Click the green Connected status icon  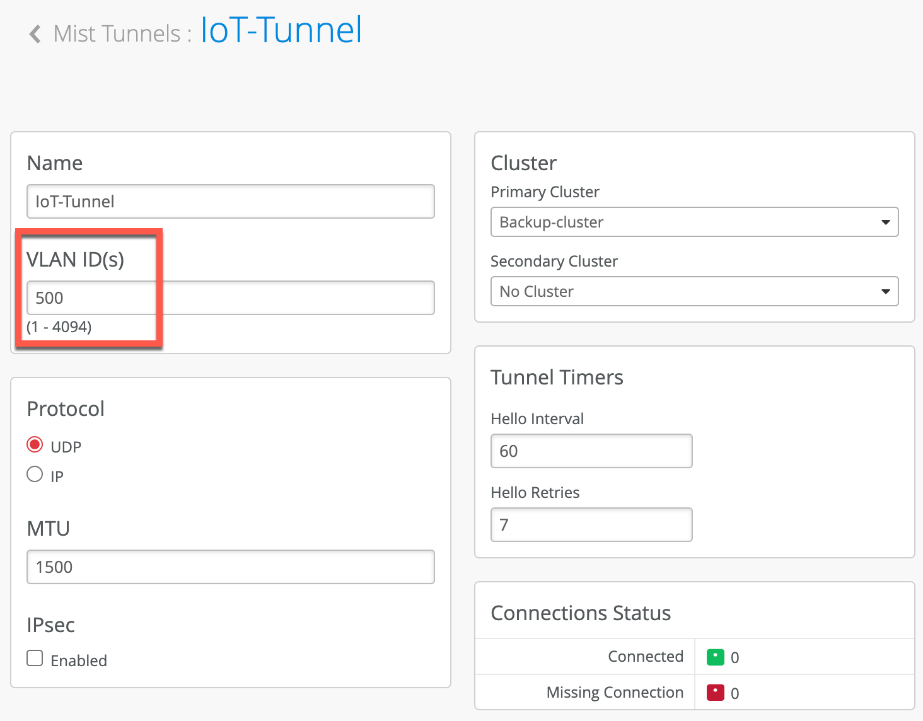(x=715, y=657)
